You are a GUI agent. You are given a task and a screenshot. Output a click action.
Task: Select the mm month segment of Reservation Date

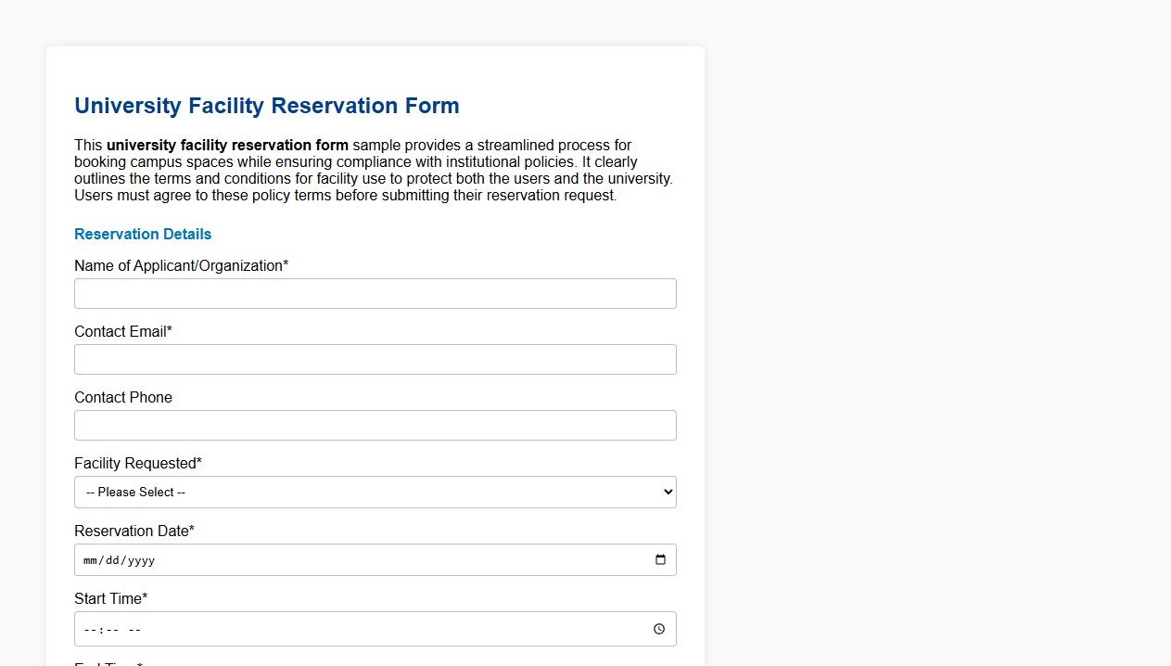coord(90,560)
